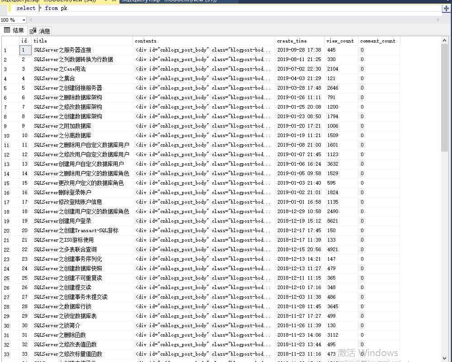Select title cell 'SQLServer之数据库行锁'

(x=82, y=307)
